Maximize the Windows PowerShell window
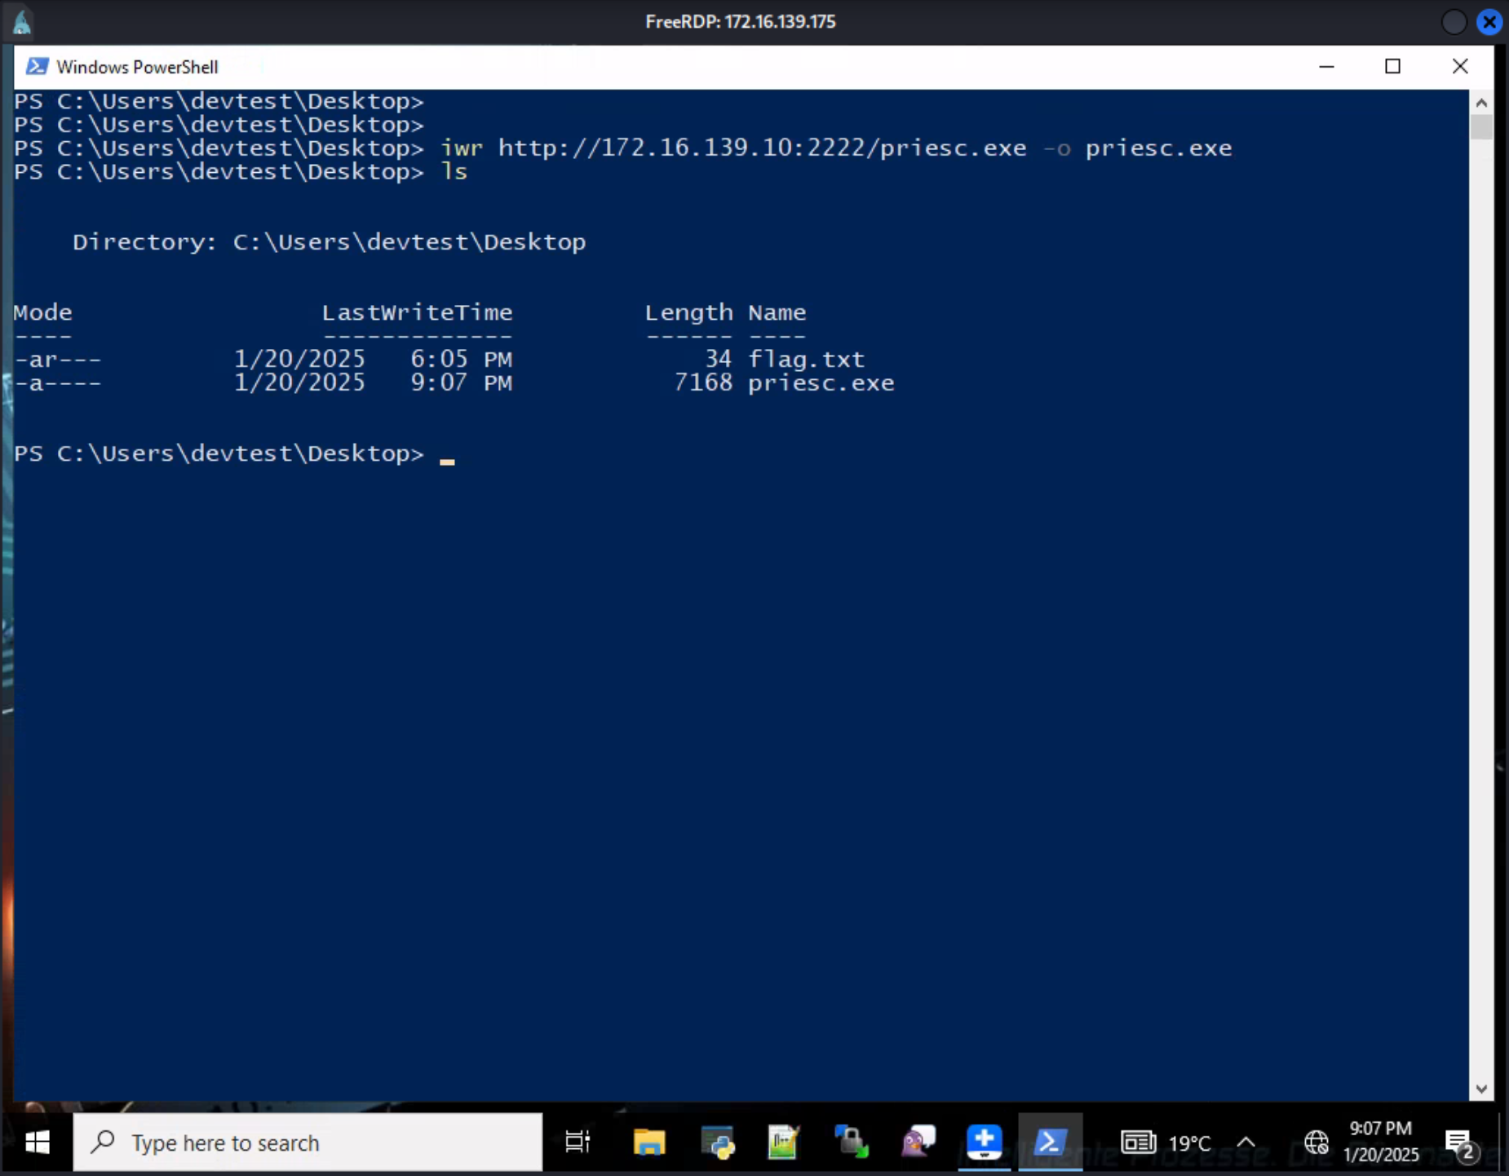This screenshot has height=1176, width=1509. (x=1393, y=67)
